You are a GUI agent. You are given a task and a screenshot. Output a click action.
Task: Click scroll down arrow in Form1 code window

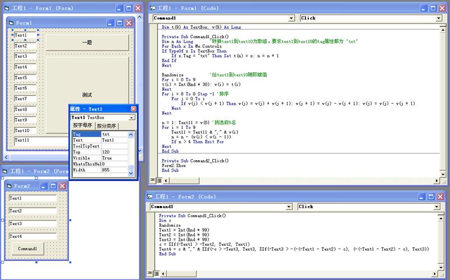[x=443, y=174]
